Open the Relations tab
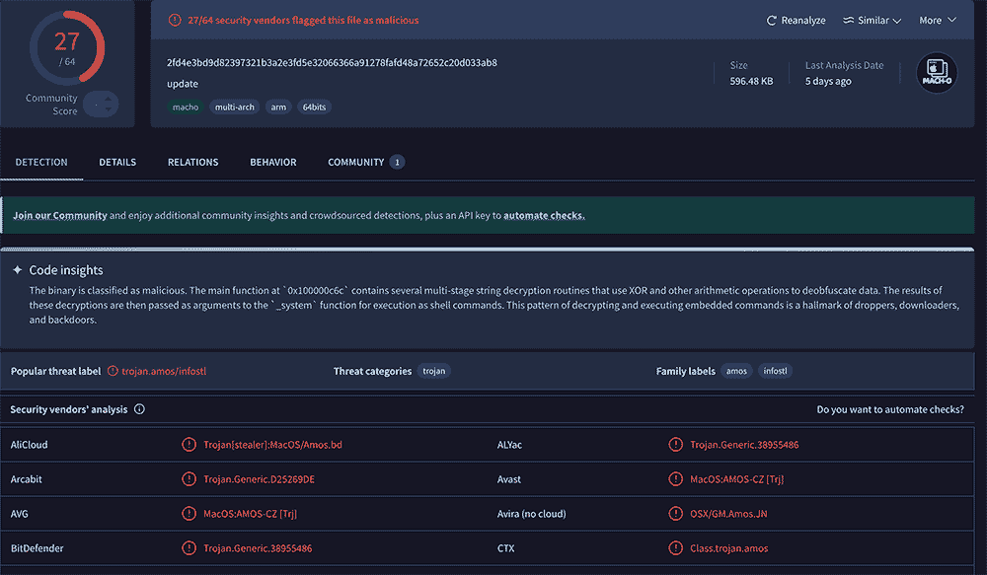This screenshot has height=575, width=987. point(192,162)
